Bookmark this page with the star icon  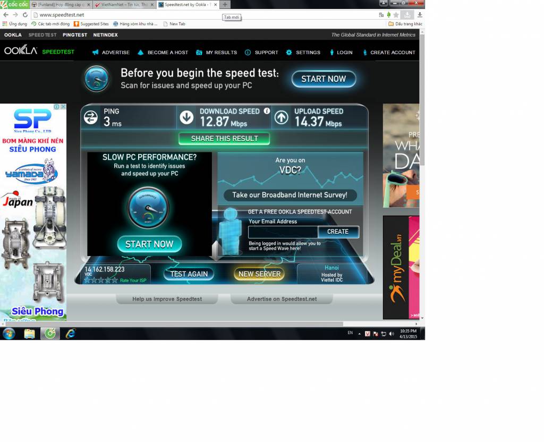pos(396,14)
